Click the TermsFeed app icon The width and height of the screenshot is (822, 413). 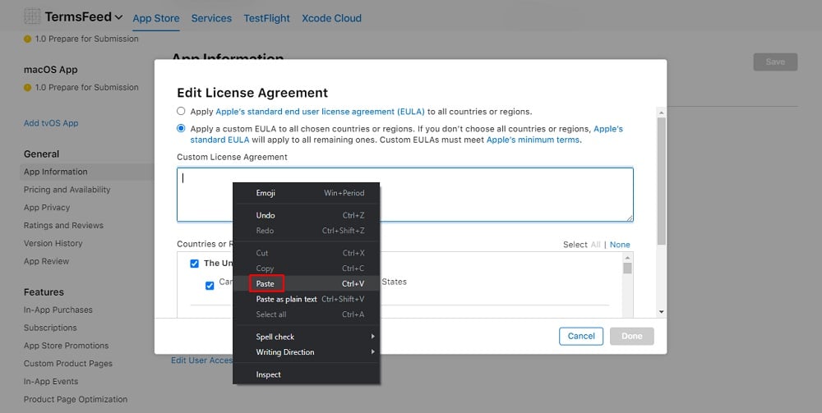pos(32,16)
